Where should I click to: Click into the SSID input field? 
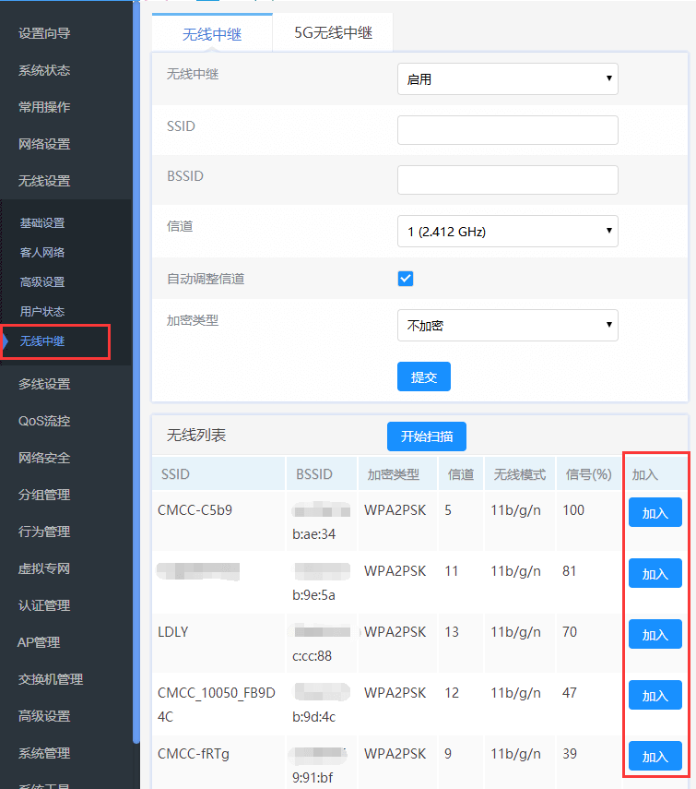tap(507, 130)
